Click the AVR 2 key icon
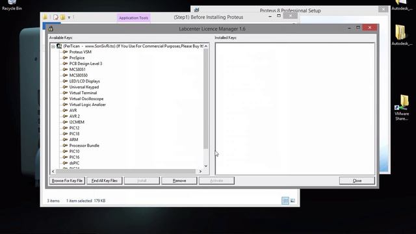This screenshot has width=416, height=234. click(65, 116)
